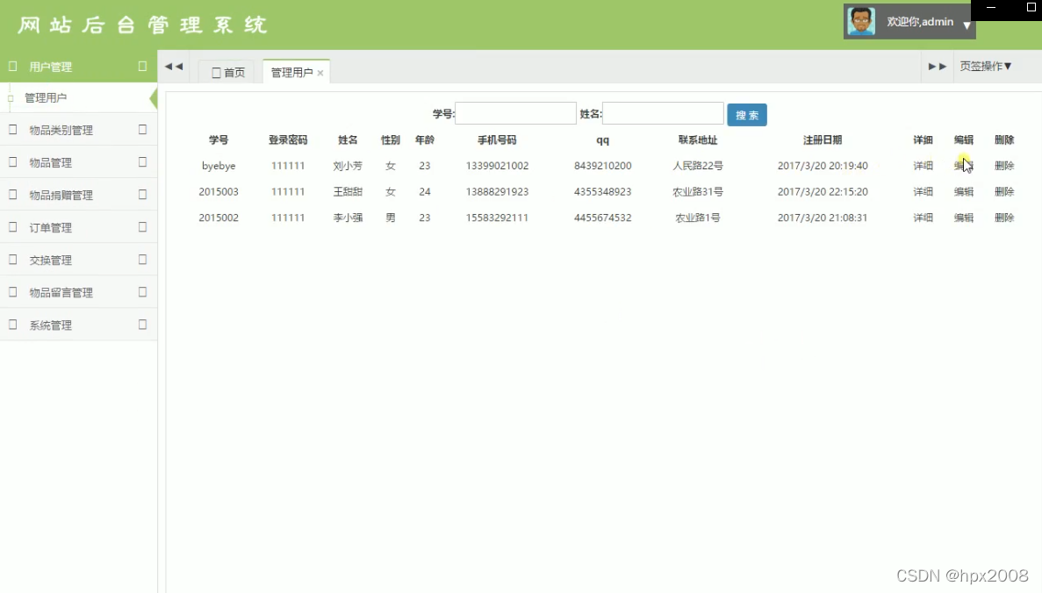Click the date 2017/3/20 21:08:31
The image size is (1042, 593).
[x=823, y=218]
